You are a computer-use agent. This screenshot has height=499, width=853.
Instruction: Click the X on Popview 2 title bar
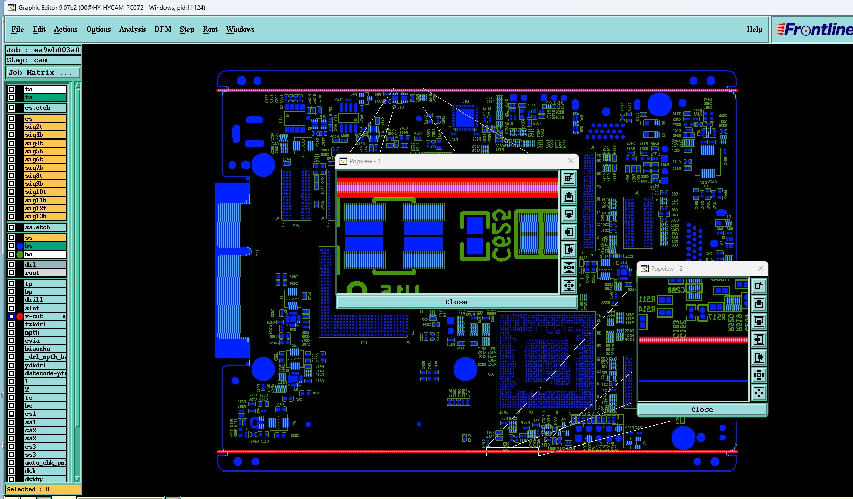pyautogui.click(x=761, y=268)
